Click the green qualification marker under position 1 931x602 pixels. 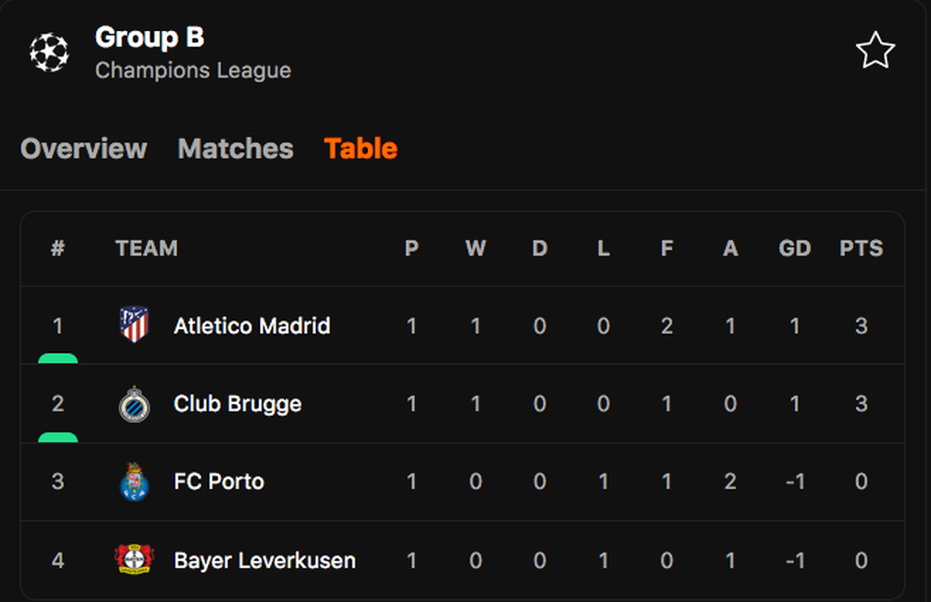tap(58, 358)
